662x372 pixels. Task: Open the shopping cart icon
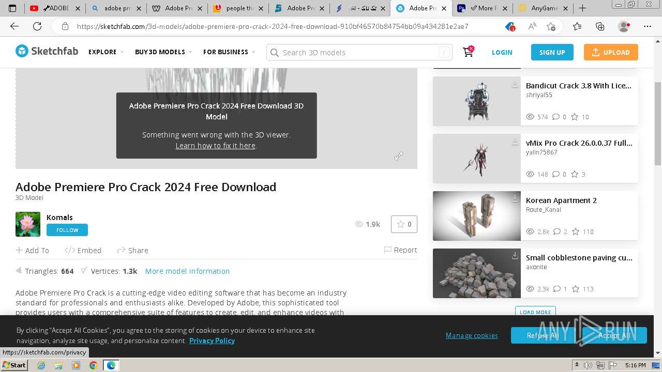pos(468,52)
